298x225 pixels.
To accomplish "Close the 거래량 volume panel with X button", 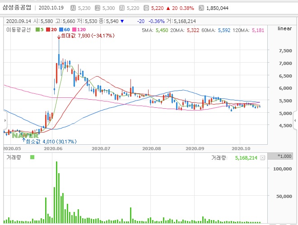I will (x=262, y=158).
